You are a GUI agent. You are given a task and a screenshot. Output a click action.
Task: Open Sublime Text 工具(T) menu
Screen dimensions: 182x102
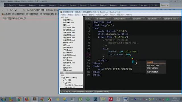tap(106, 15)
